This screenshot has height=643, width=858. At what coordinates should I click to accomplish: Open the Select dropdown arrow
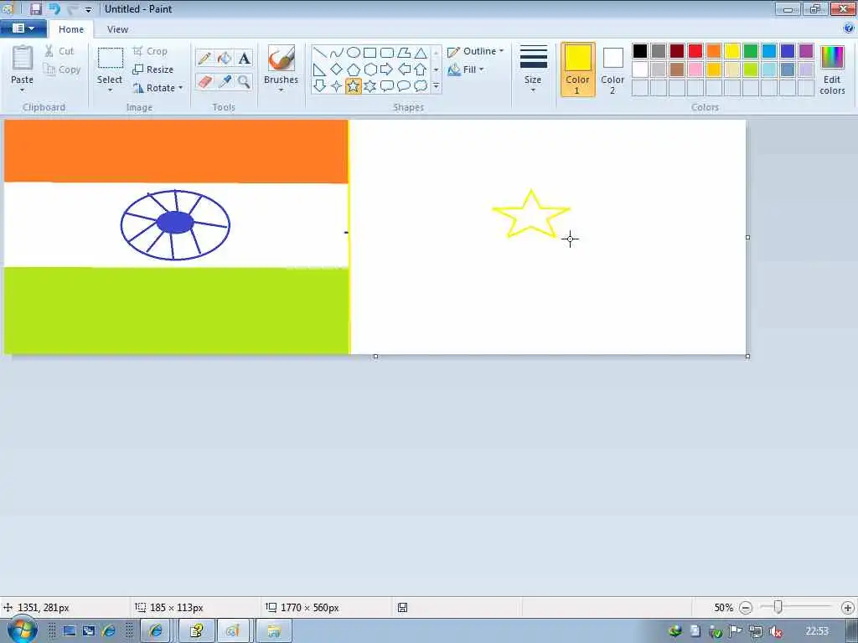pos(110,90)
